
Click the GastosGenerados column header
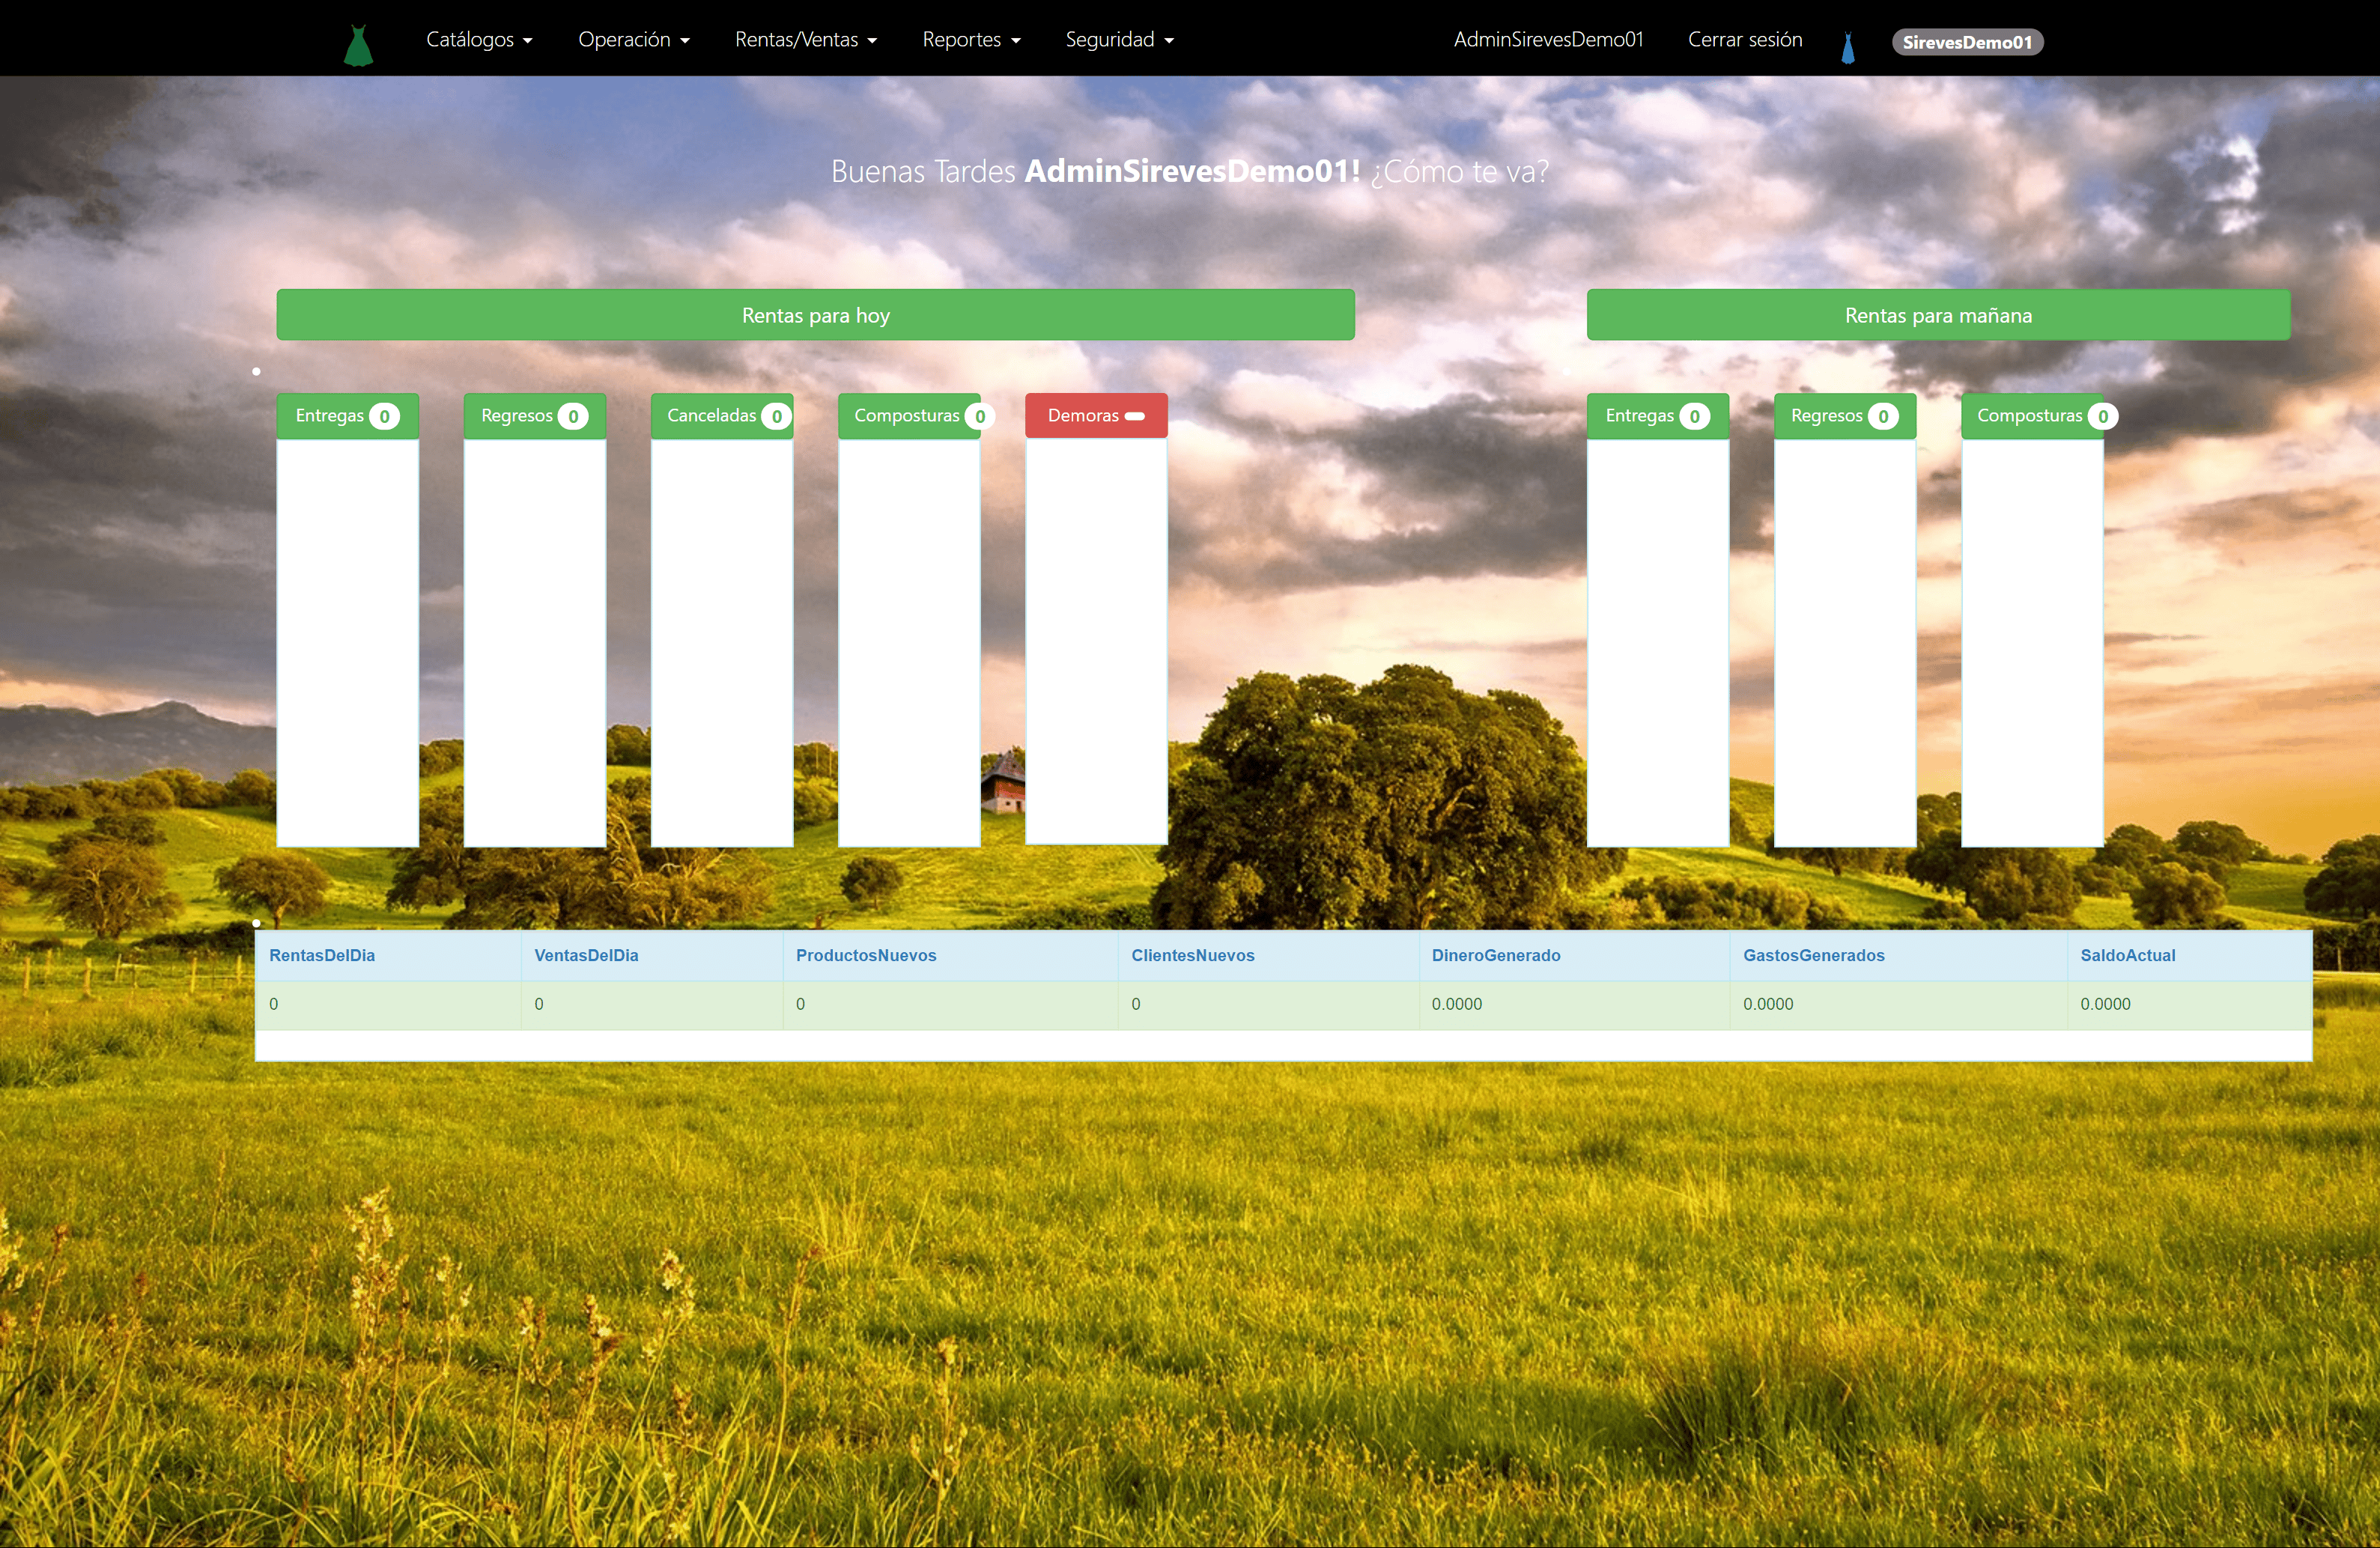click(x=1813, y=955)
